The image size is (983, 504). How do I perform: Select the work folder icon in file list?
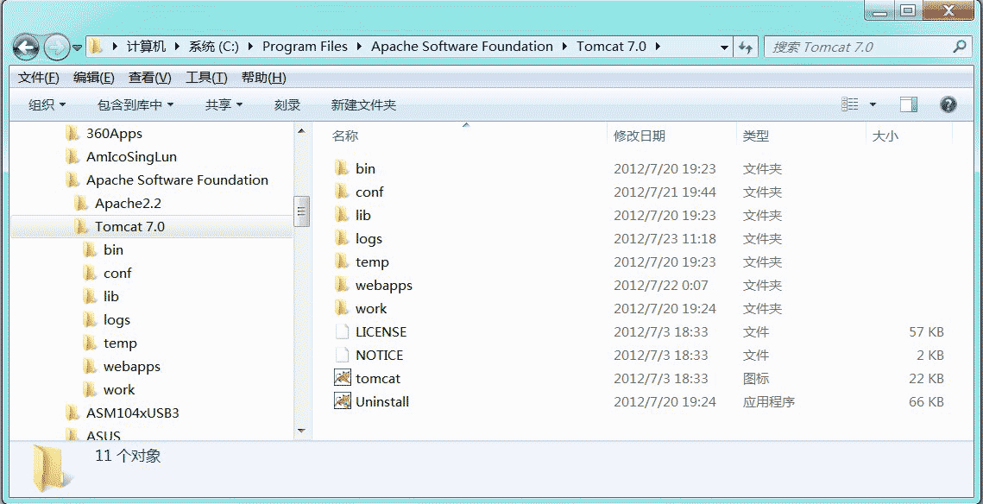click(x=342, y=308)
